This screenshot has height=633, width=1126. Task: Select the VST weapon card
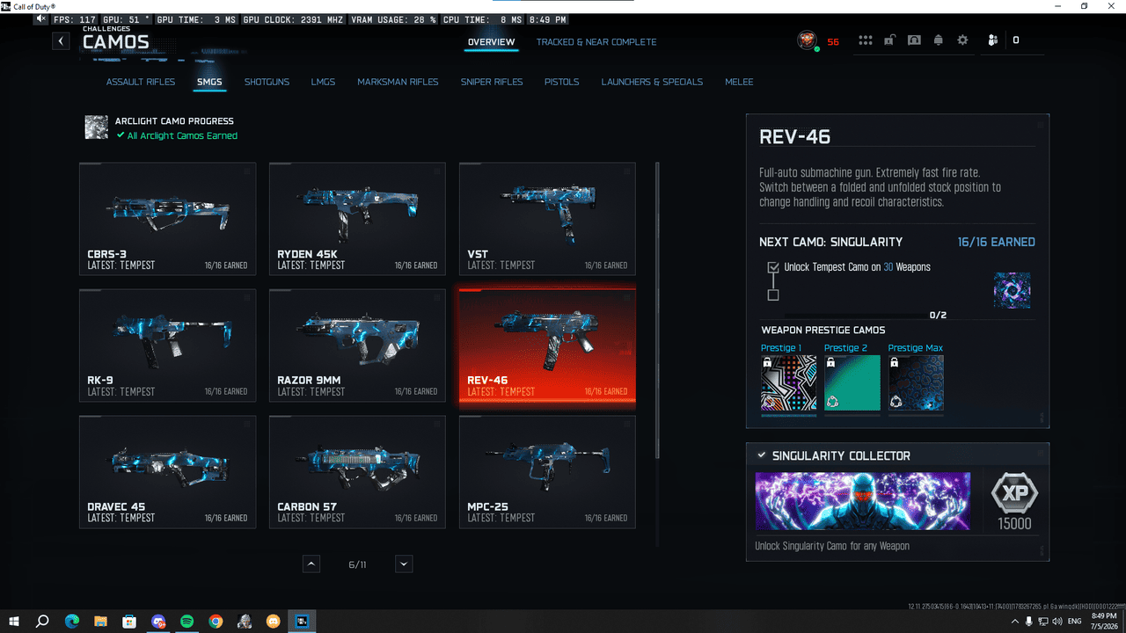tap(547, 219)
